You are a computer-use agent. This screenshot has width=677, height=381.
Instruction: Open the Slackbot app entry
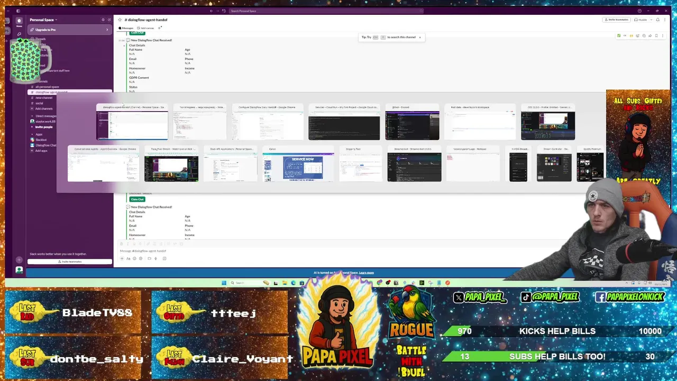tap(41, 140)
